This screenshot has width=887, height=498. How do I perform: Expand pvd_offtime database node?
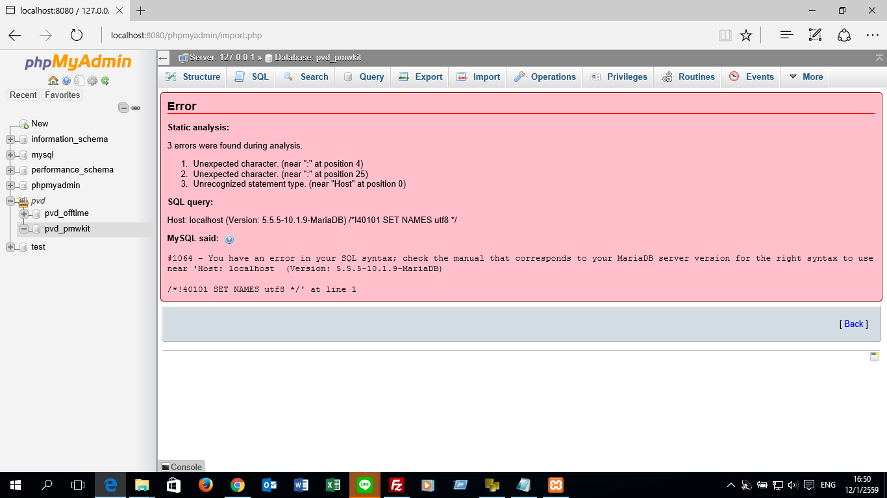click(23, 213)
